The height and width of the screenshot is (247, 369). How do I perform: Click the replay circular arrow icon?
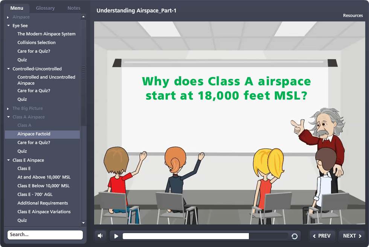coord(294,236)
